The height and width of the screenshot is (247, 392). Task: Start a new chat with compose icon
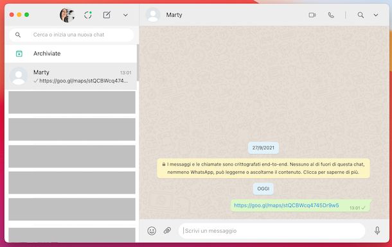[107, 15]
